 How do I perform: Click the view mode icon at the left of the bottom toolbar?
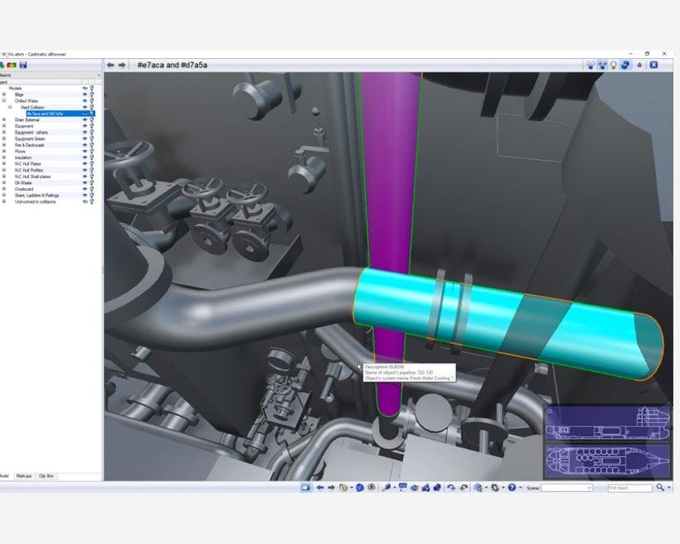pyautogui.click(x=306, y=488)
